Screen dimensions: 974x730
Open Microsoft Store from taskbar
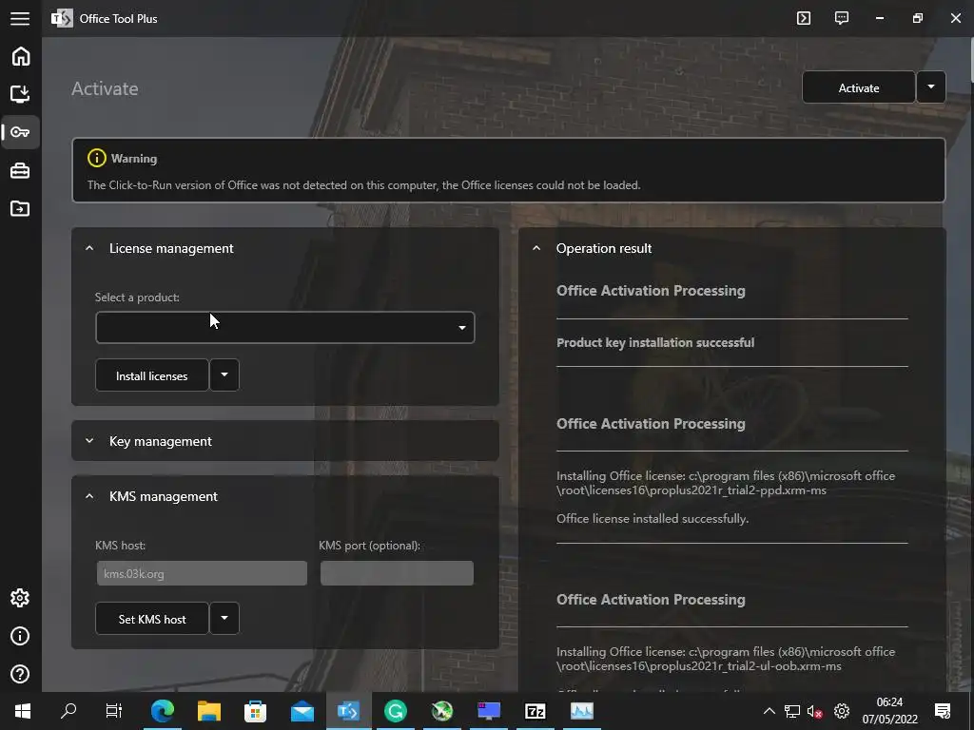pyautogui.click(x=255, y=711)
